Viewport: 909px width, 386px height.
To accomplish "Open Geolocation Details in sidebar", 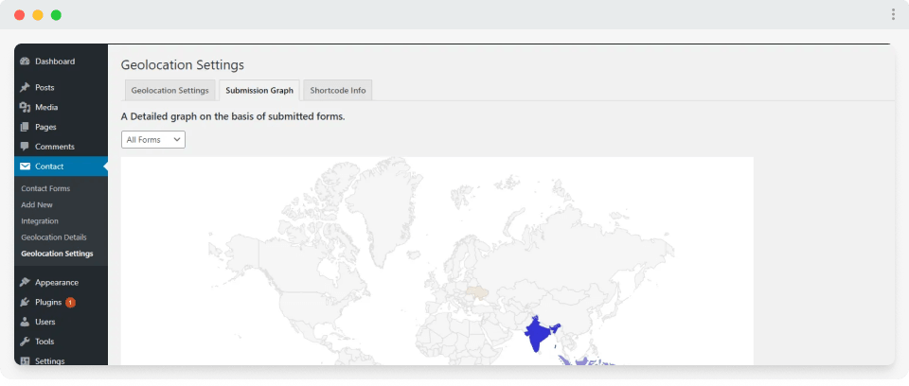I will click(x=53, y=237).
